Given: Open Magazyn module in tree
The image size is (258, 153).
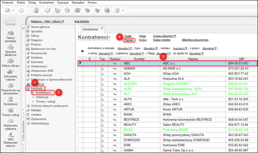Looking at the screenshot, I should pos(37,40).
